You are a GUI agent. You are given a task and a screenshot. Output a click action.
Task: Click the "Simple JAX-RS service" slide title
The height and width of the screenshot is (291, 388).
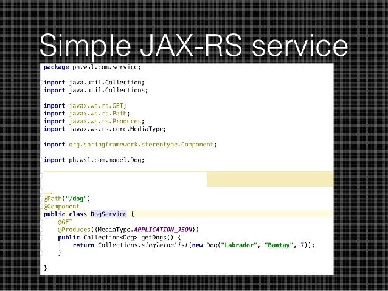[193, 46]
